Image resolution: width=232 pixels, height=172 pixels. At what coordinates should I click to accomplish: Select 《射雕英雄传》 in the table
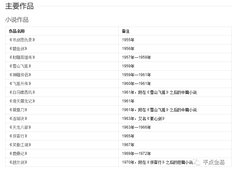(x=22, y=57)
